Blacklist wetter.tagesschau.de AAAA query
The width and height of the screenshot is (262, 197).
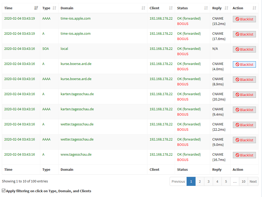244,140
